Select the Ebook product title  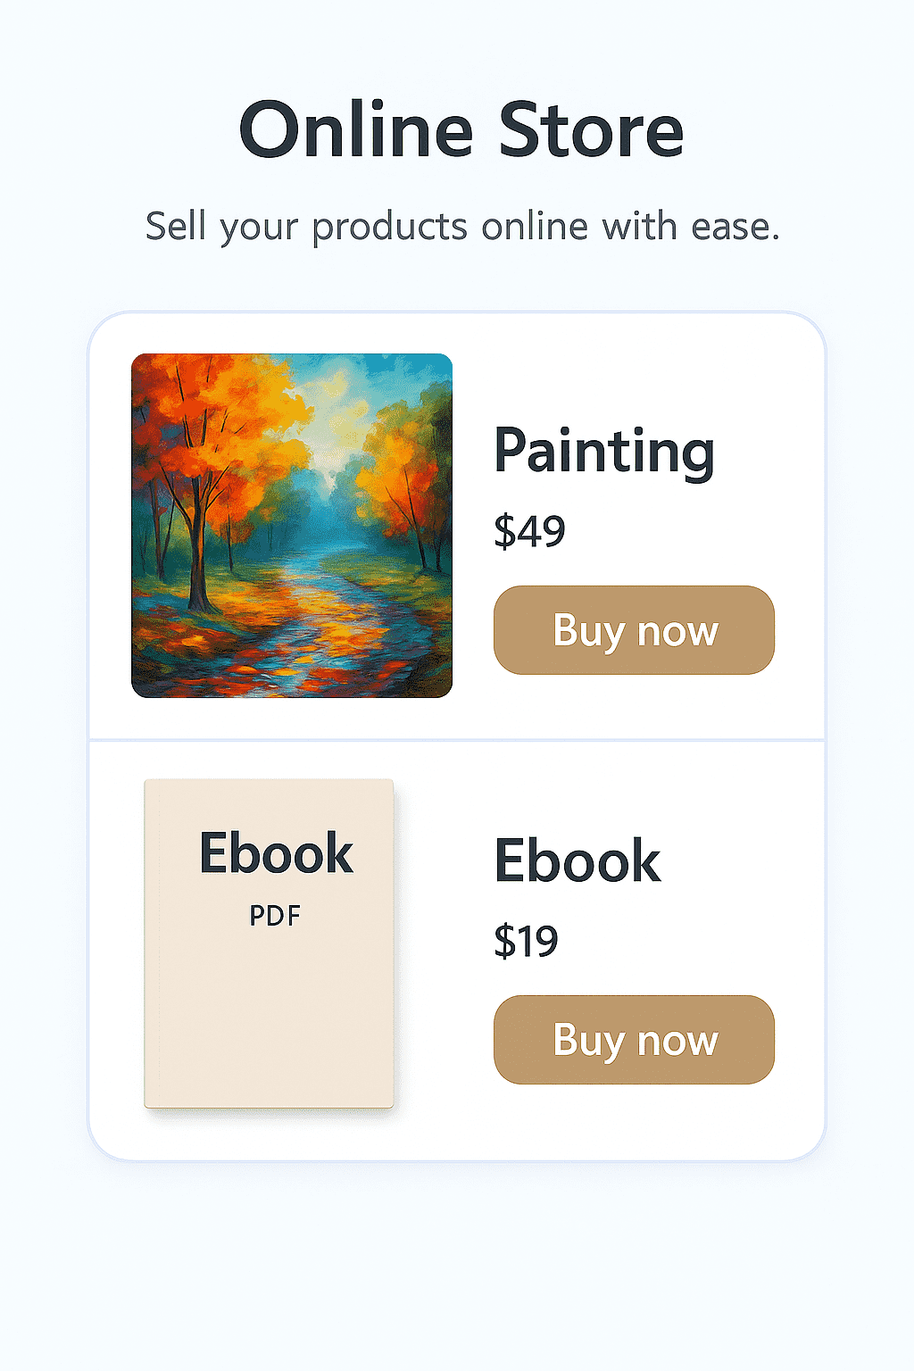point(578,860)
